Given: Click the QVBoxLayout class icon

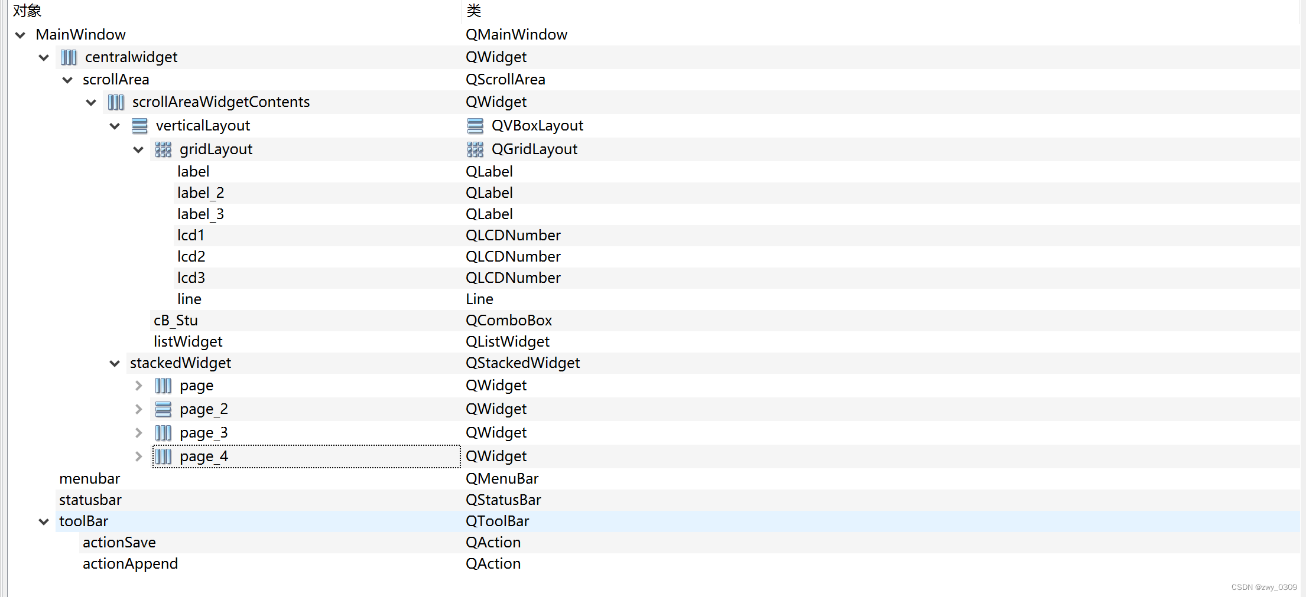Looking at the screenshot, I should [475, 126].
